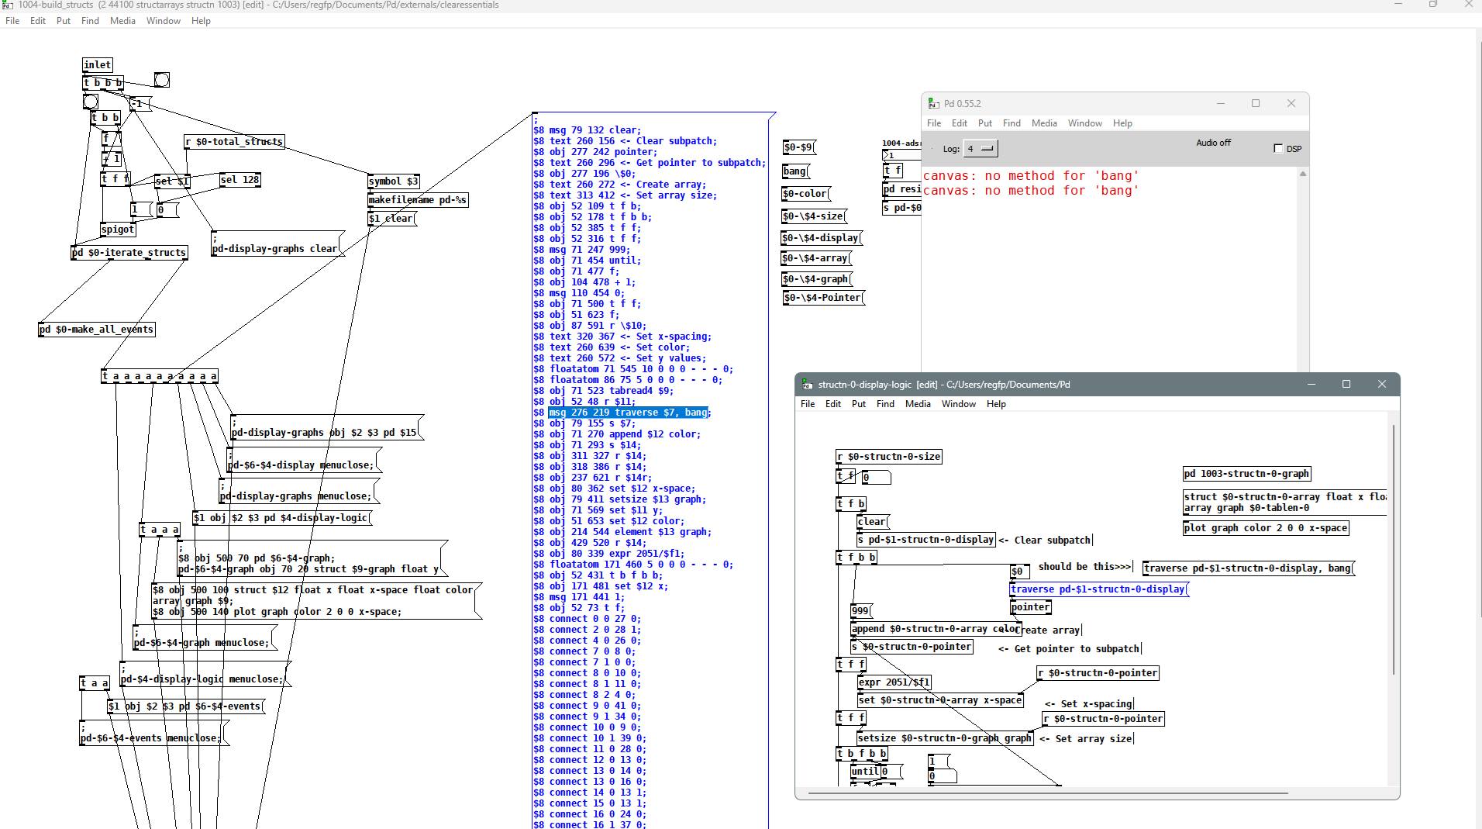Image resolution: width=1482 pixels, height=829 pixels.
Task: Click the 'expr 2051/$f1' object
Action: coord(894,682)
